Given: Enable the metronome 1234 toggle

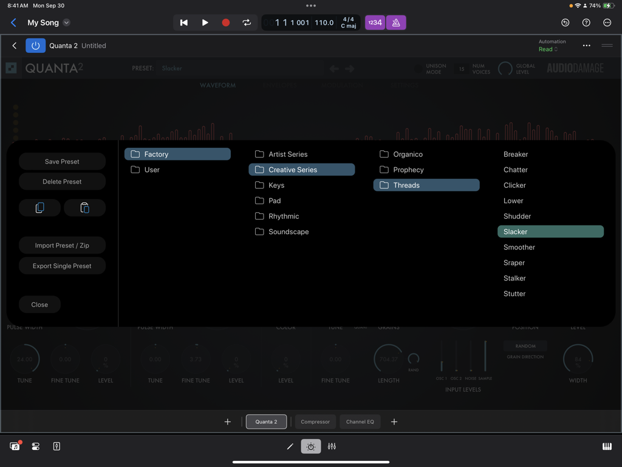Looking at the screenshot, I should [x=375, y=22].
